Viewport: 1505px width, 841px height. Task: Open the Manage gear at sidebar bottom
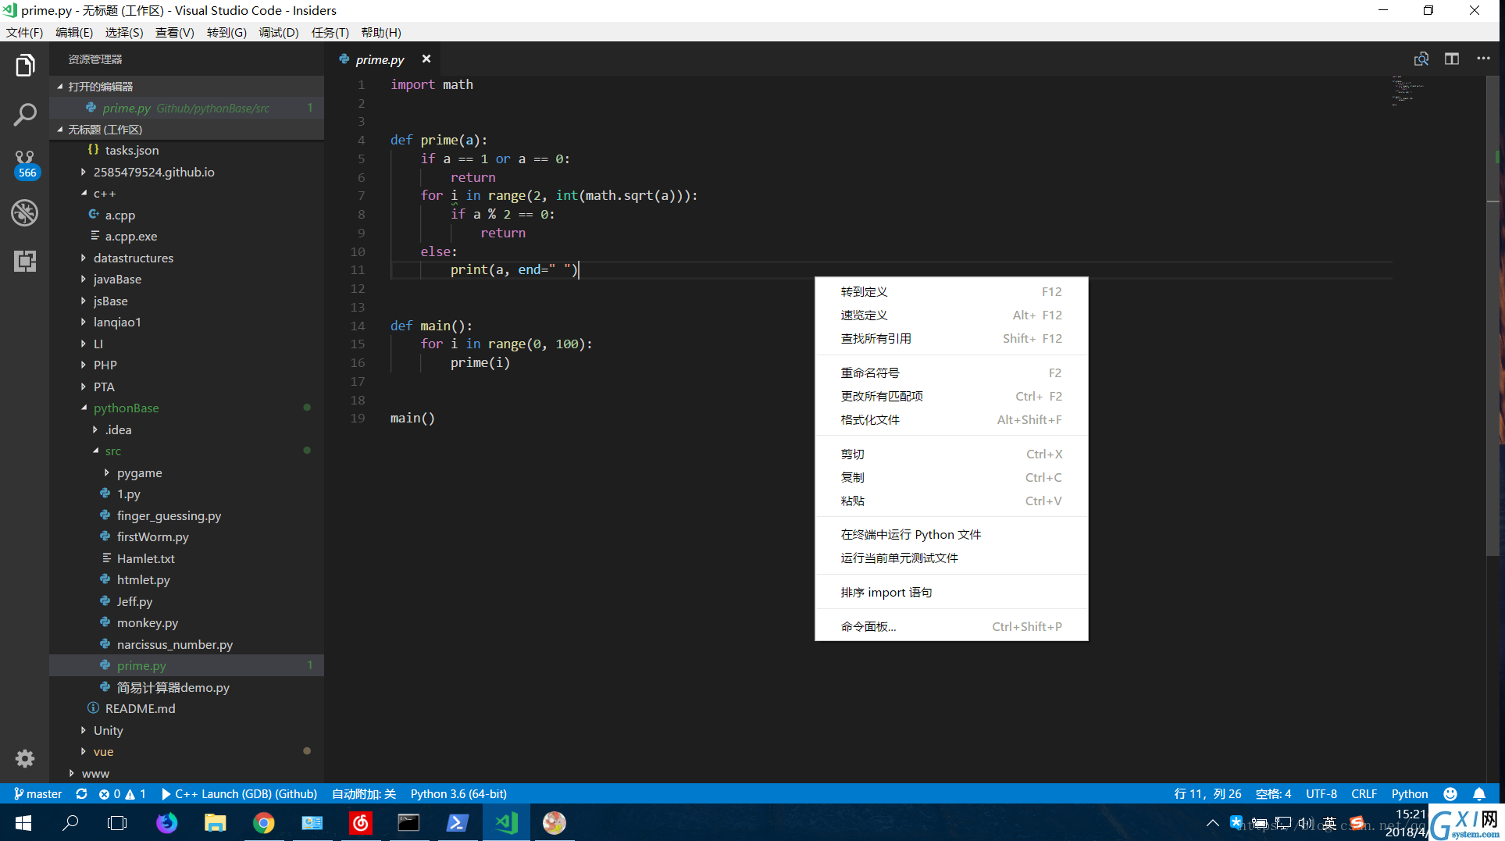(x=25, y=758)
